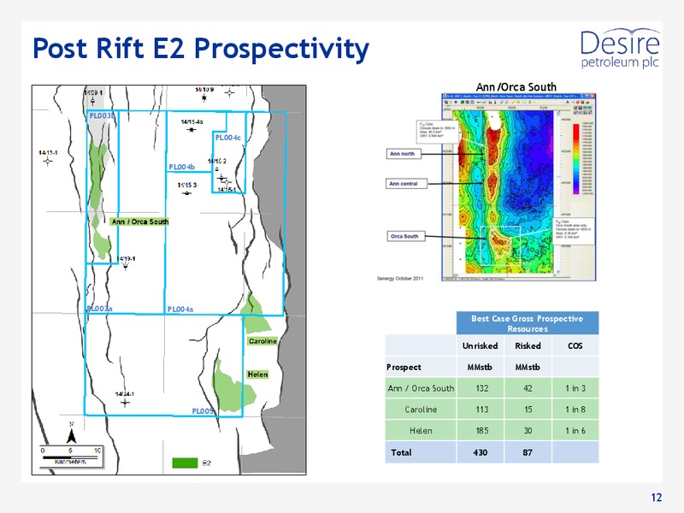
Task: Click the risked value 15 cell
Action: (x=528, y=410)
